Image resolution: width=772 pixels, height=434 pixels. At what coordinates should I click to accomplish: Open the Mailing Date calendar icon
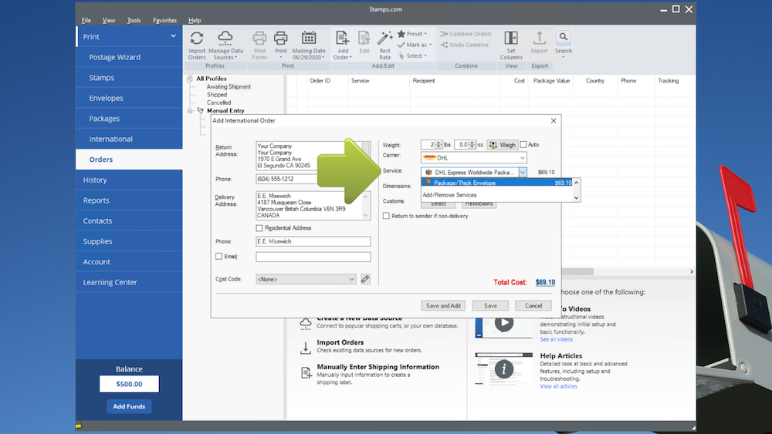coord(309,38)
